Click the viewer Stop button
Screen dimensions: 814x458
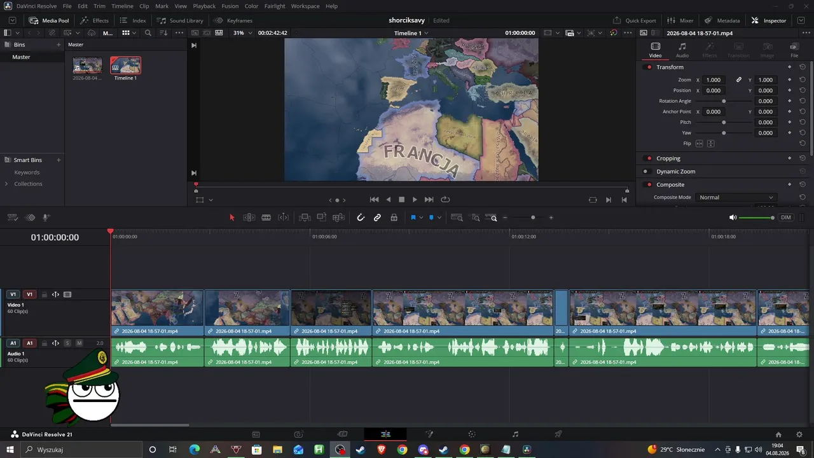[x=402, y=200]
